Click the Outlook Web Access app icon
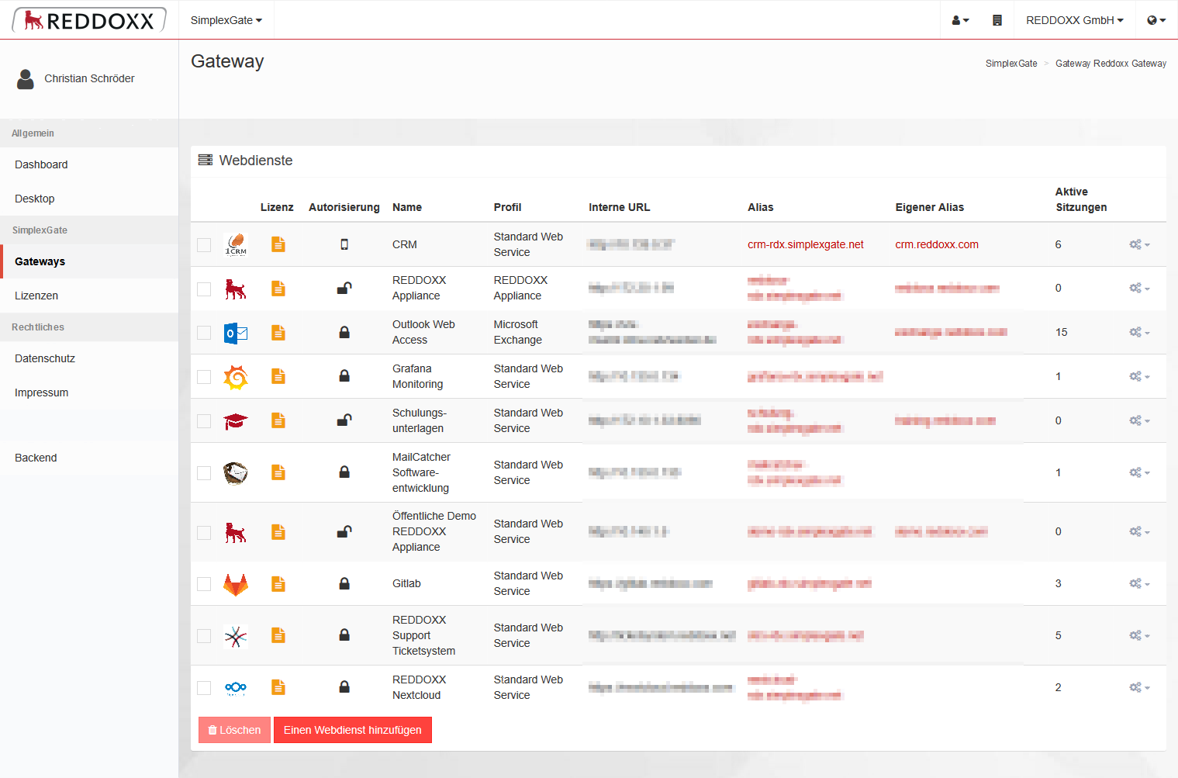Screen dimensions: 1178x778 tap(236, 333)
